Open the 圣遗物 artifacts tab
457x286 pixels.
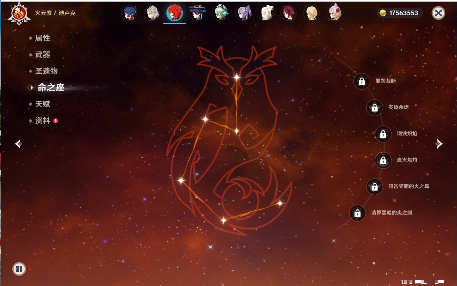[46, 71]
